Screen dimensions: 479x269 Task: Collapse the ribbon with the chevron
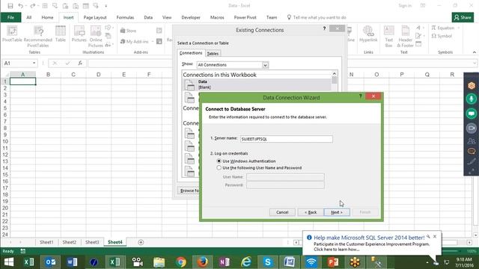tap(474, 52)
